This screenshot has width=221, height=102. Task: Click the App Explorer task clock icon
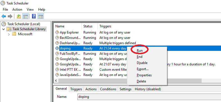(57, 32)
